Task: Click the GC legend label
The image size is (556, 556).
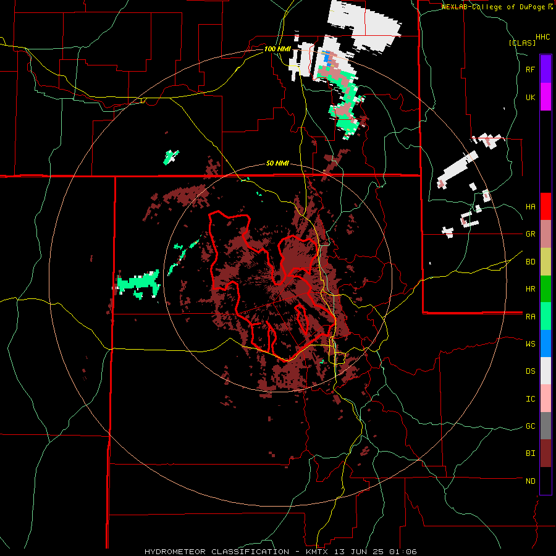Action: 530,426
